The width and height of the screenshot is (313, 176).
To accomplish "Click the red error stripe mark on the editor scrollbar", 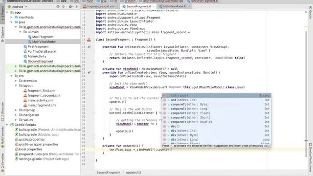I will pos(306,140).
